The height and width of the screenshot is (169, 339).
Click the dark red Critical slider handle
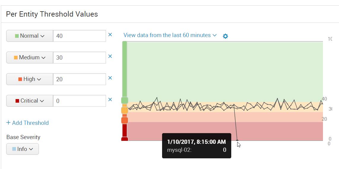click(125, 139)
